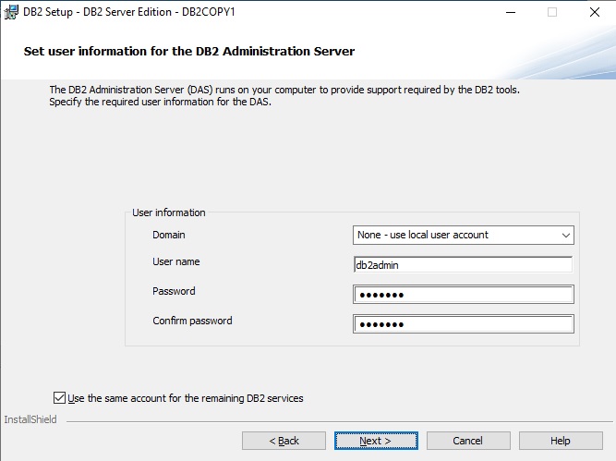
Task: Close the DB2 Setup wizard window
Action: tap(594, 12)
